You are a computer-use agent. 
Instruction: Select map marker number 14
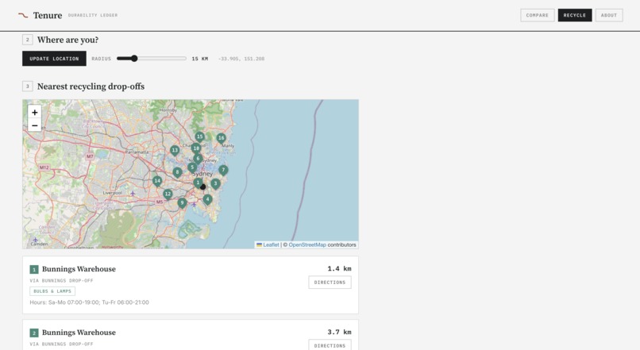click(157, 181)
